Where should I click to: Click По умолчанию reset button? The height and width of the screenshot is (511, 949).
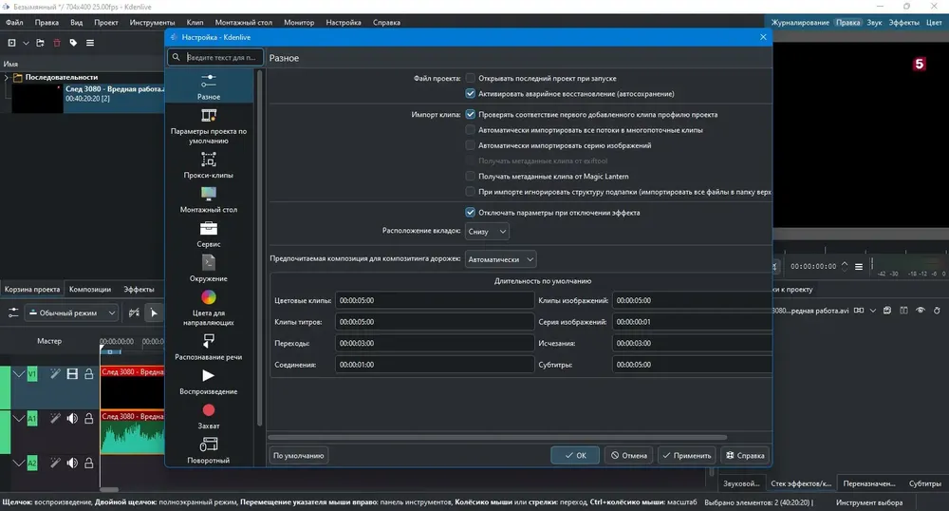298,455
